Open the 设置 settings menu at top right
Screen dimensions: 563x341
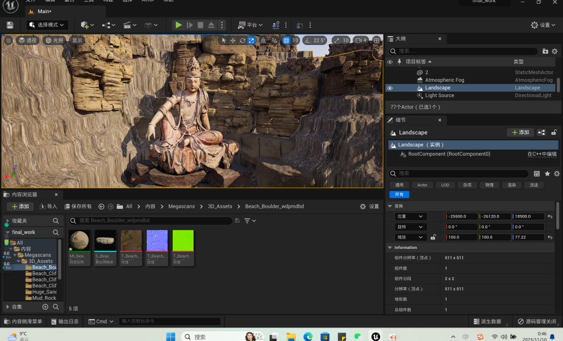543,25
